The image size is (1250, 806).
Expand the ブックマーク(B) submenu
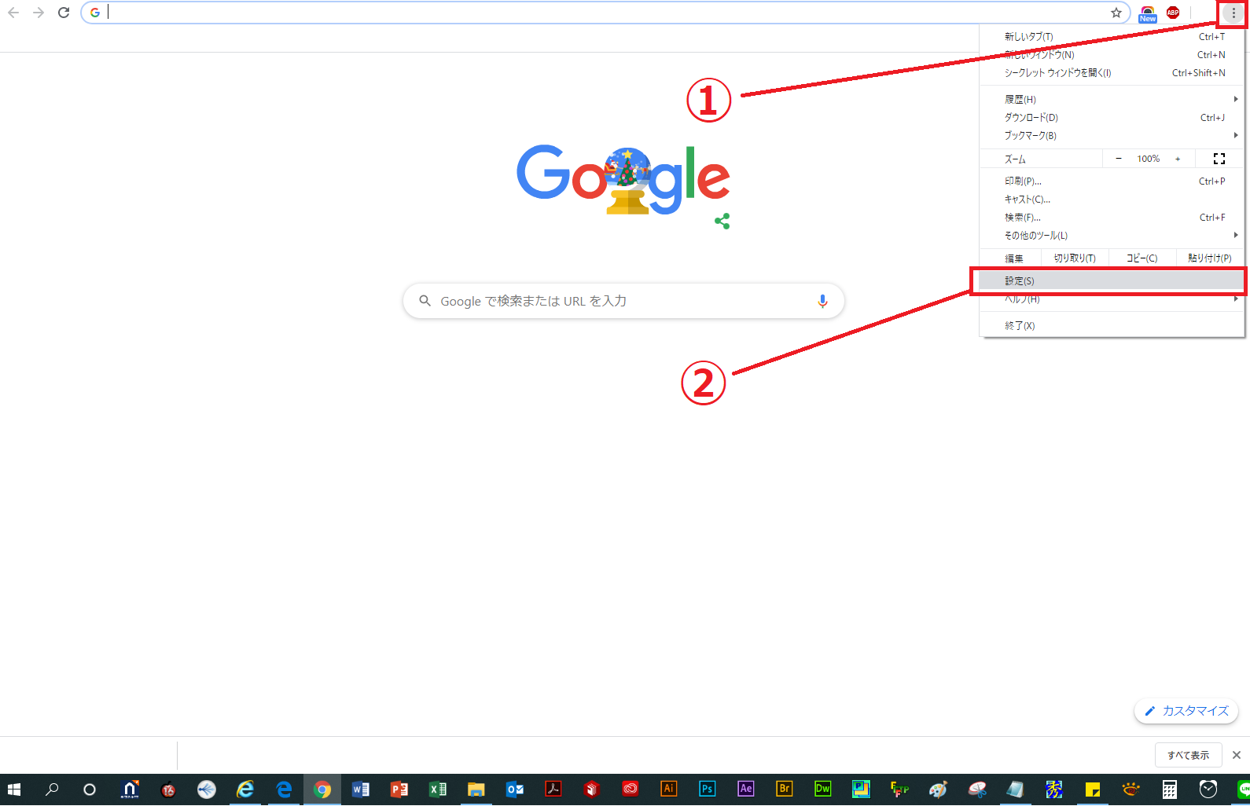[x=1112, y=136]
